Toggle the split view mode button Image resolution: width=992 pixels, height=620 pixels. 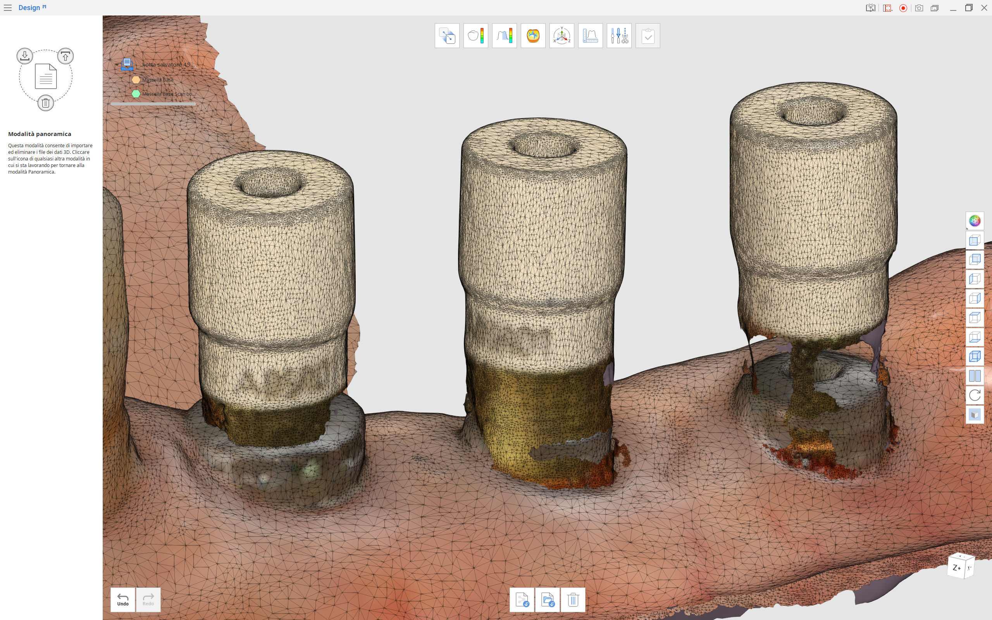click(975, 375)
